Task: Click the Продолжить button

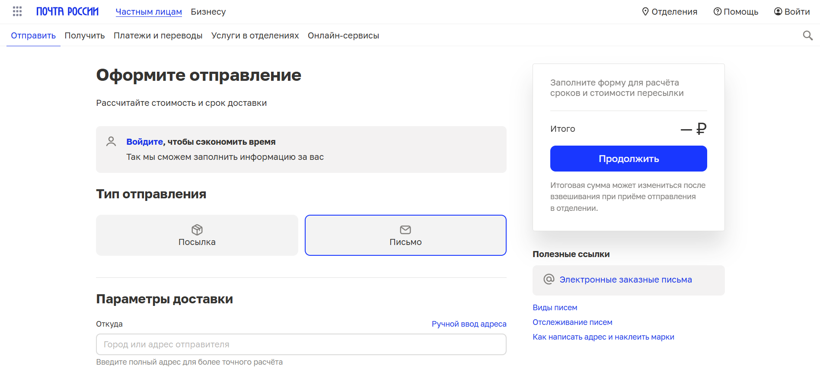Action: (629, 159)
